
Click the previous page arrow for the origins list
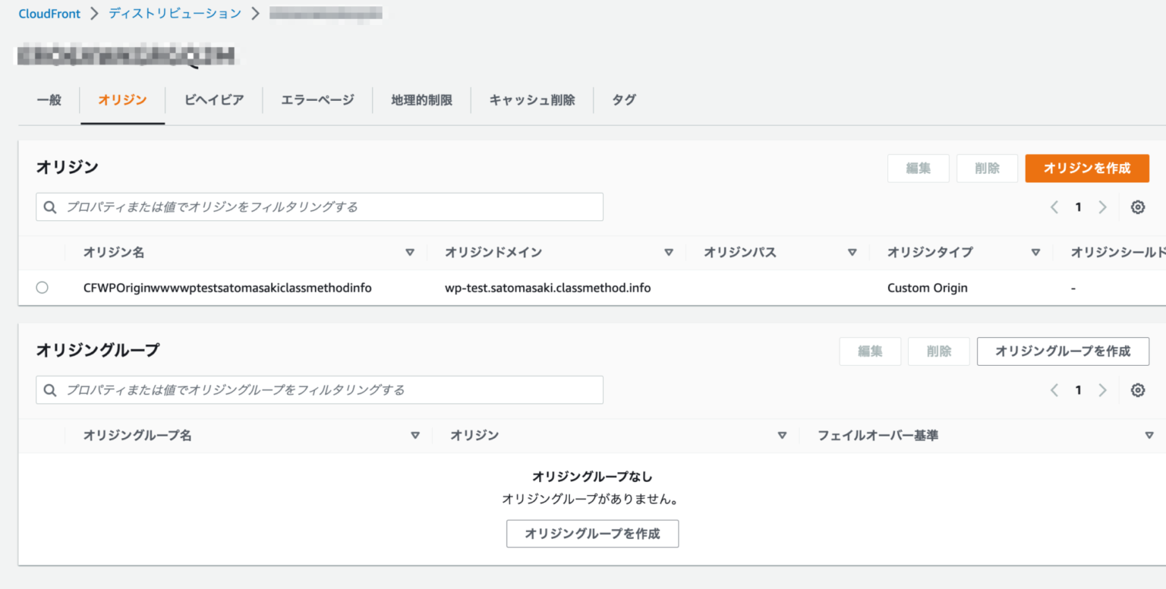tap(1054, 206)
